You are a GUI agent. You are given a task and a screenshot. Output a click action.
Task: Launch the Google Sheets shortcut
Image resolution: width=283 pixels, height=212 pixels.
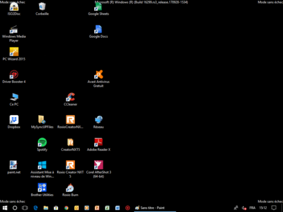pyautogui.click(x=98, y=9)
